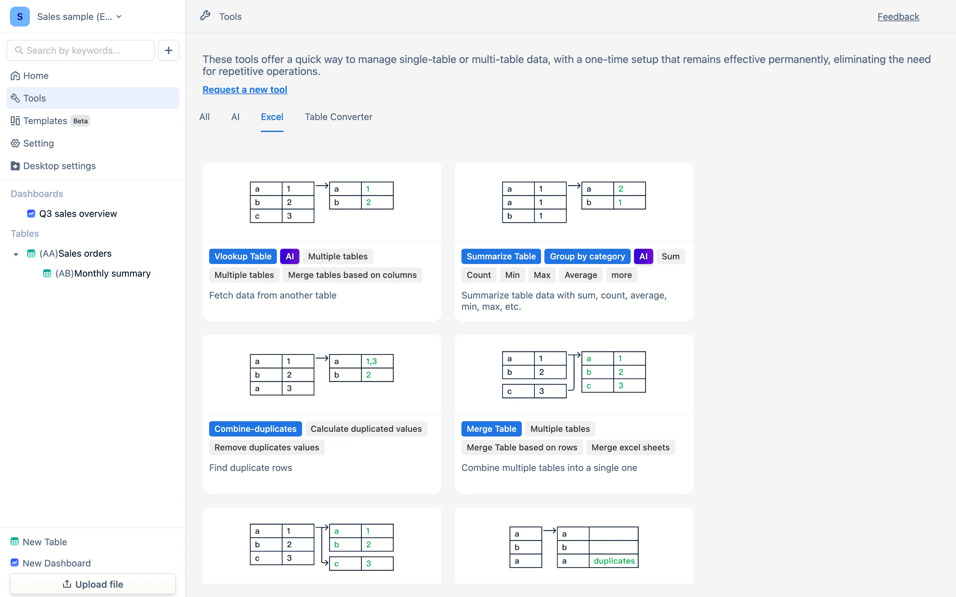Click the New Table grid icon

(x=15, y=542)
